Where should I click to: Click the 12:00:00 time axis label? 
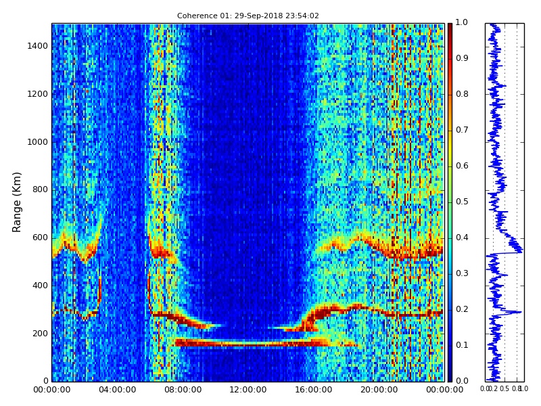point(248,390)
